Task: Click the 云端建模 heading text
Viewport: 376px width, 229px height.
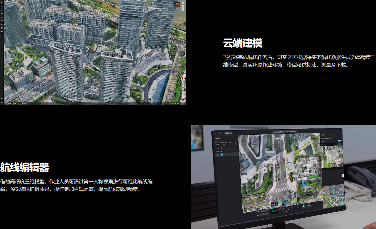Action: (242, 43)
